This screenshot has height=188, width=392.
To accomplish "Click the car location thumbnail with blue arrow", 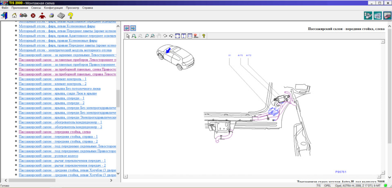I will point(175,57).
